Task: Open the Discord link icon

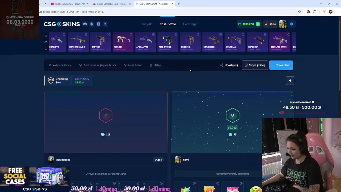Action: coord(85,24)
